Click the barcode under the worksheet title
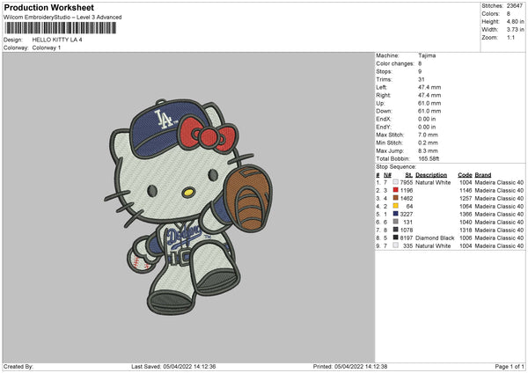528x373 pixels. coord(61,28)
